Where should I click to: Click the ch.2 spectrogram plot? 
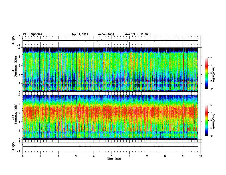tap(110, 117)
